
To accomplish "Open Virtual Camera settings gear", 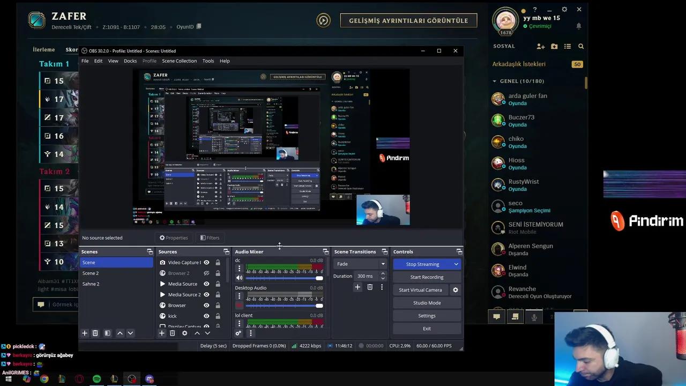I will click(456, 290).
